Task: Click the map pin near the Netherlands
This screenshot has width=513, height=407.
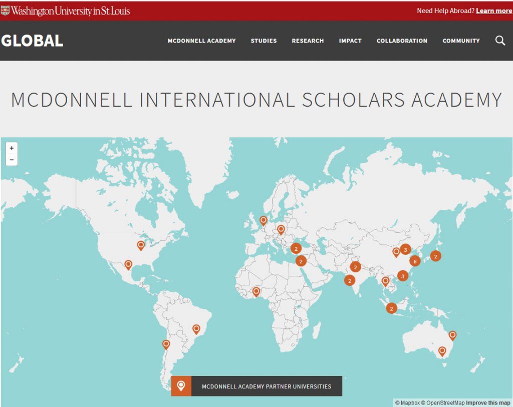Action: click(x=264, y=221)
